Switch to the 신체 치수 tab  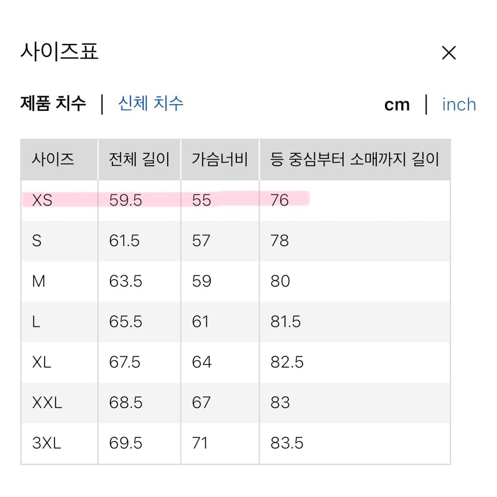tap(151, 103)
